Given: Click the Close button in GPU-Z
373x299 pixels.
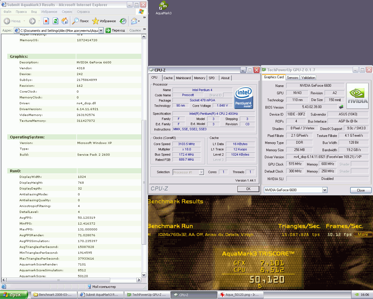Looking at the screenshot, I should 361,190.
